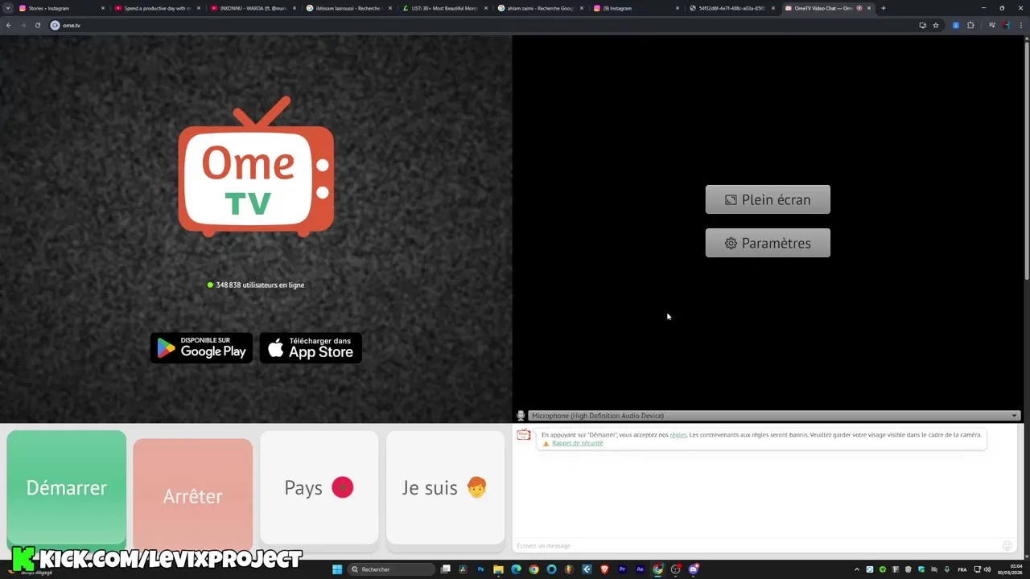Image resolution: width=1030 pixels, height=579 pixels.
Task: Click the OmeTV logo
Action: tap(256, 166)
